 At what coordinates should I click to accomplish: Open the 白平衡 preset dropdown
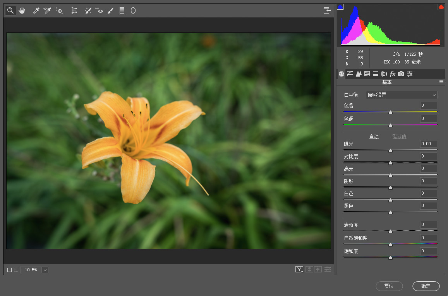pos(402,95)
